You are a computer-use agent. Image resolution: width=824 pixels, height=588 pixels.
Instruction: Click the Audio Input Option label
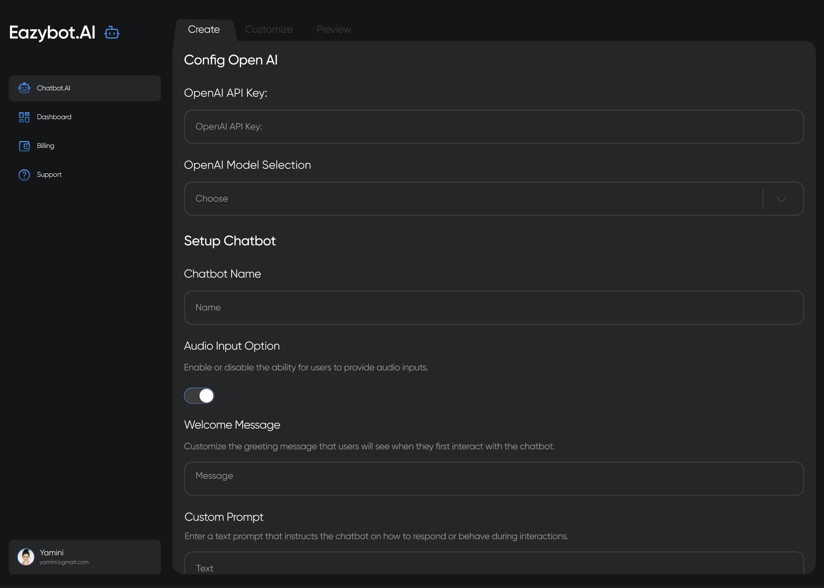[x=232, y=346]
